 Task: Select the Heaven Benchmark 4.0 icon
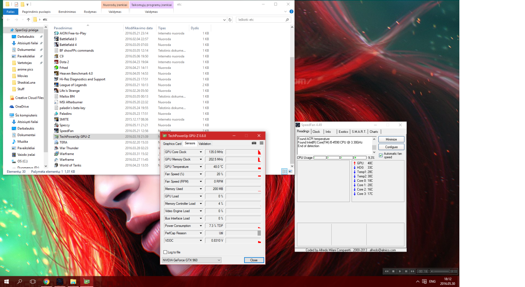pyautogui.click(x=56, y=73)
